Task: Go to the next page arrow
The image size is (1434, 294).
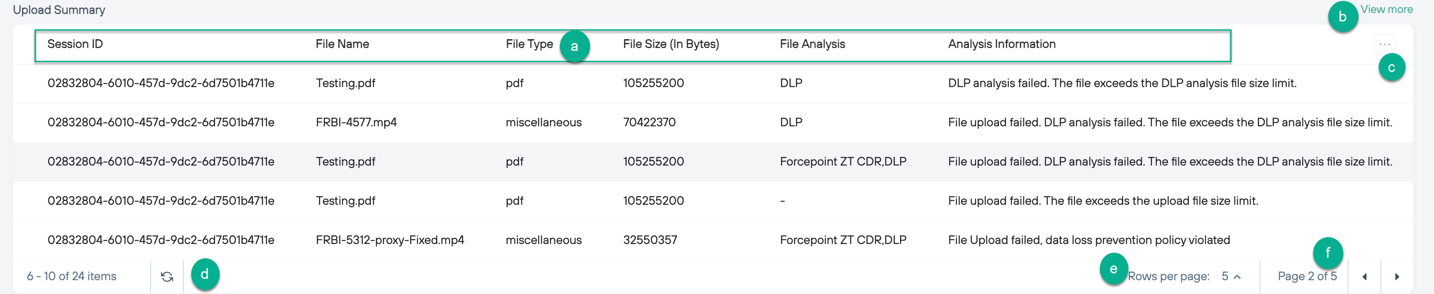Action: (x=1397, y=277)
